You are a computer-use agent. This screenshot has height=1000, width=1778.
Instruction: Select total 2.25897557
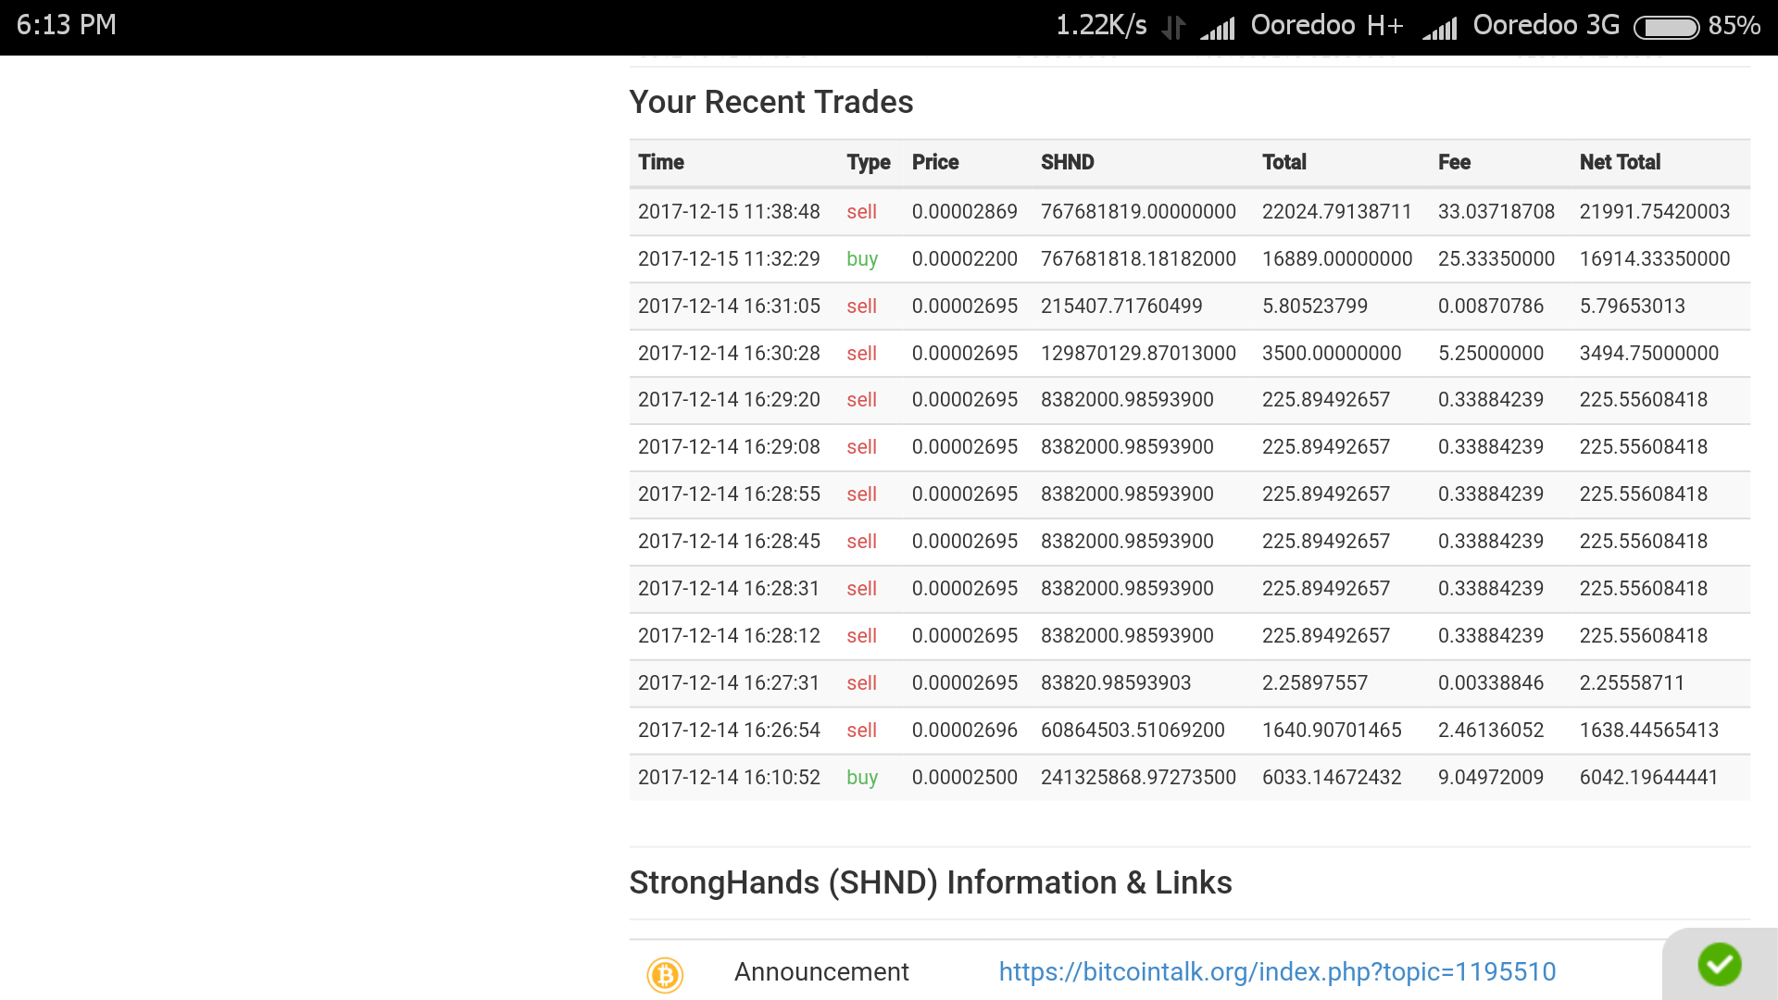tap(1314, 682)
